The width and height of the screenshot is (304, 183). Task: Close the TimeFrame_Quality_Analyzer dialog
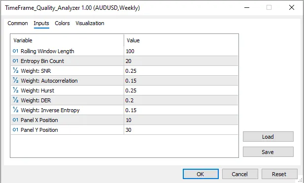(x=292, y=7)
